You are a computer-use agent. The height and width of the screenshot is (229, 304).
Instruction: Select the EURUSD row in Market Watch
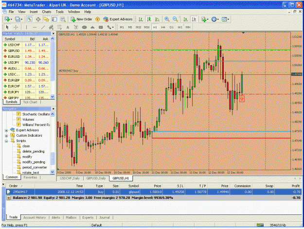point(27,57)
